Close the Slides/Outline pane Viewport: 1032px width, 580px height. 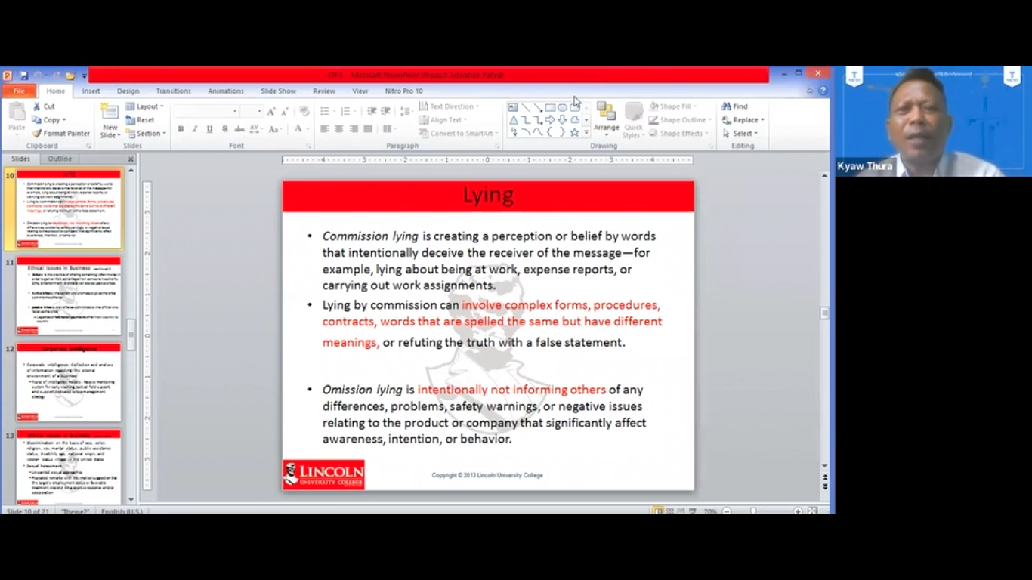(x=131, y=159)
